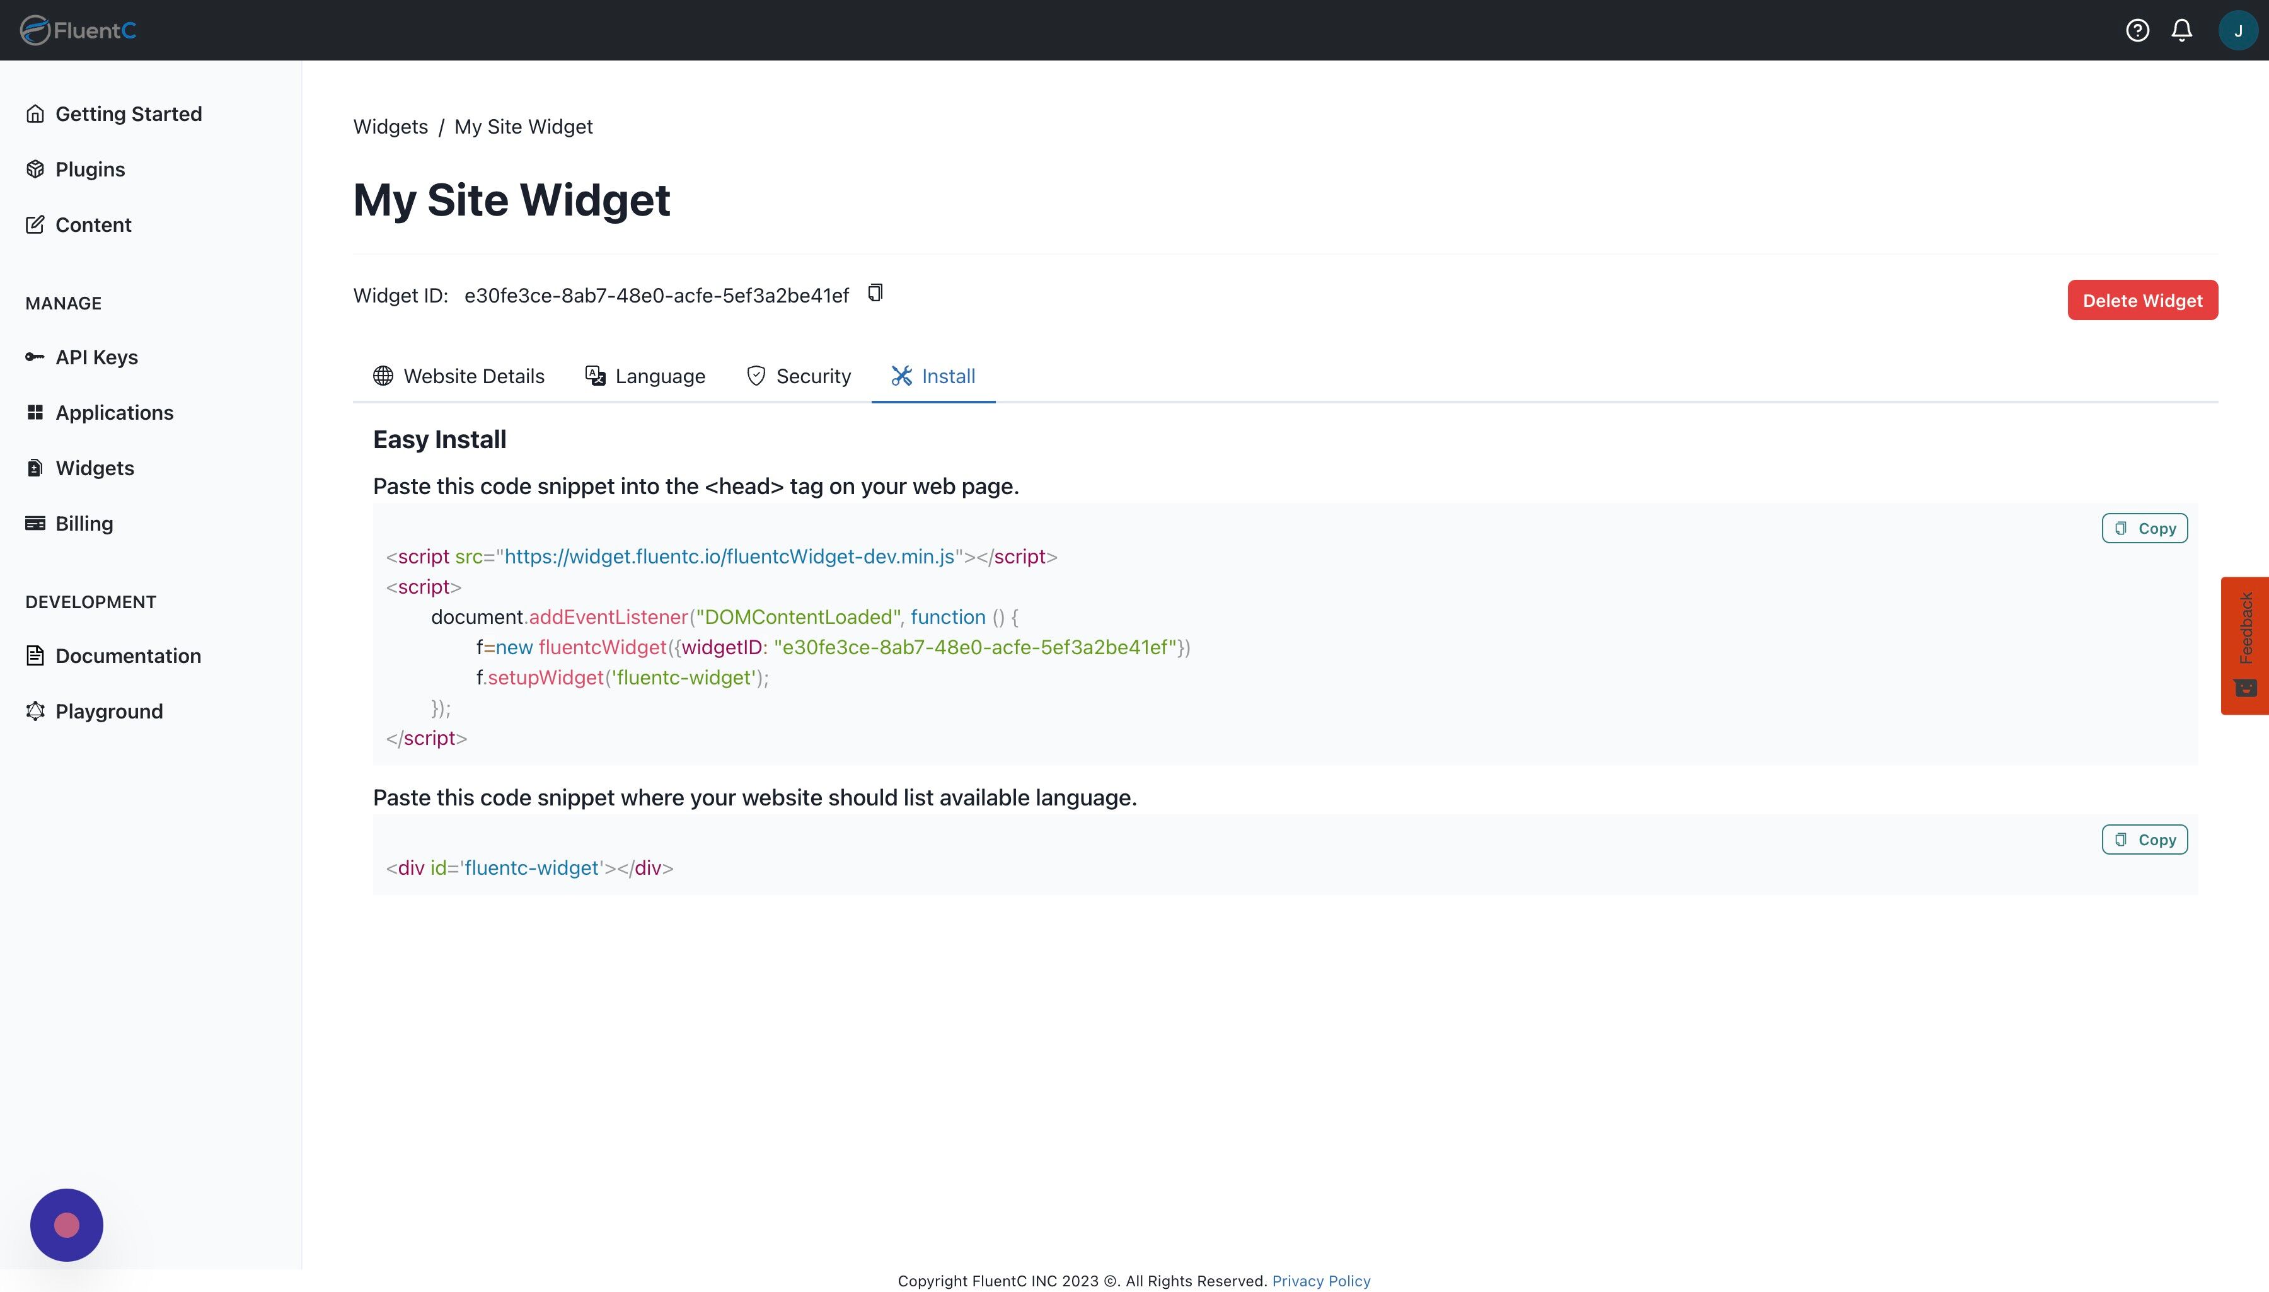Viewport: 2269px width, 1292px height.
Task: Open the help question mark icon
Action: point(2137,30)
